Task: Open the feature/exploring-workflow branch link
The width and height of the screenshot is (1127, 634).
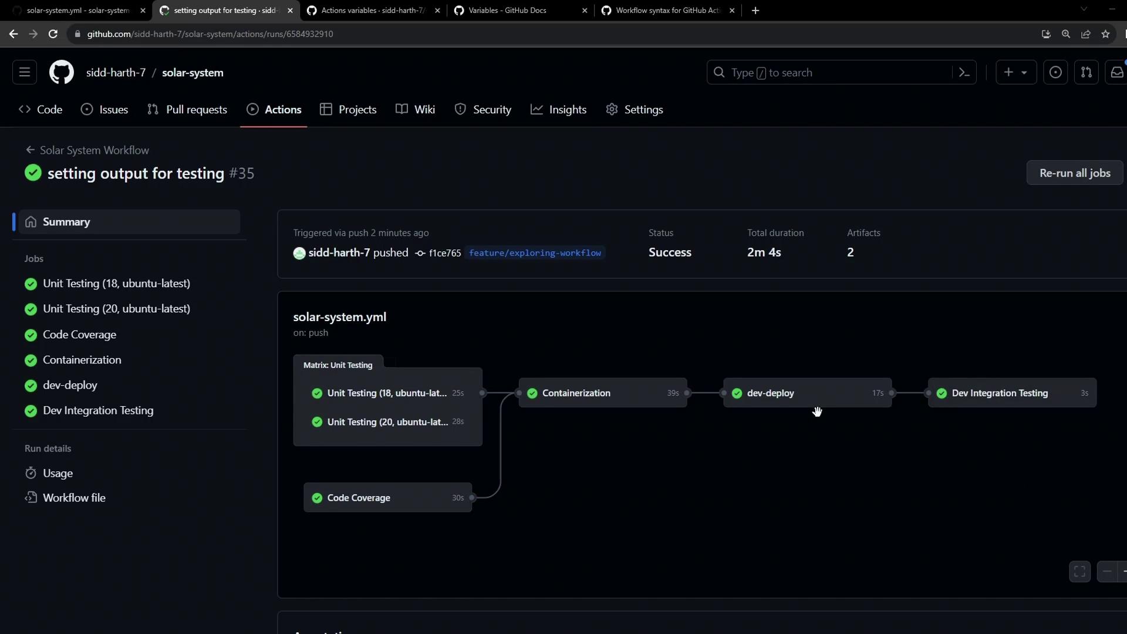Action: click(x=535, y=253)
